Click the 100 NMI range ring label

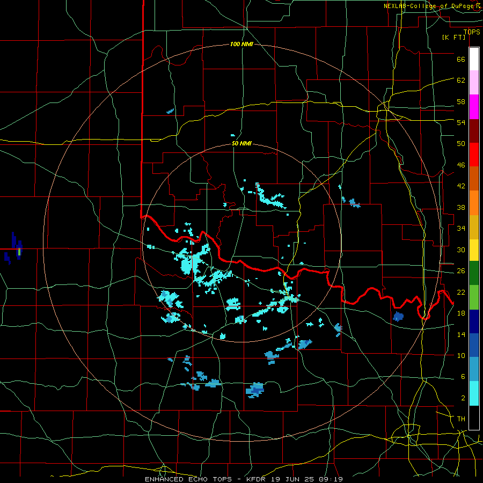pos(241,44)
